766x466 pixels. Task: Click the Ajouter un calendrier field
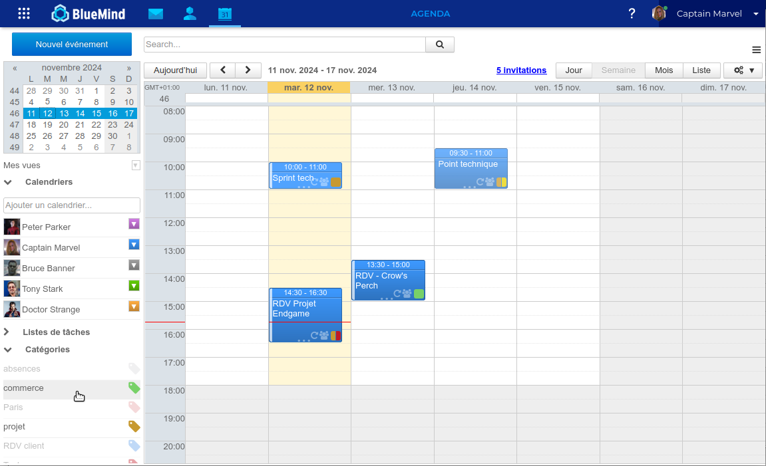pos(72,205)
